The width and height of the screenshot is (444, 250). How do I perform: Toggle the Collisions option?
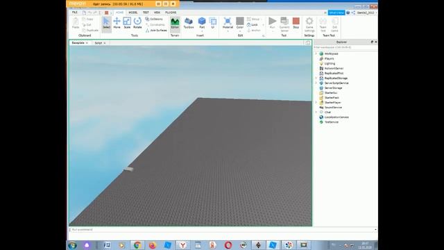[154, 19]
